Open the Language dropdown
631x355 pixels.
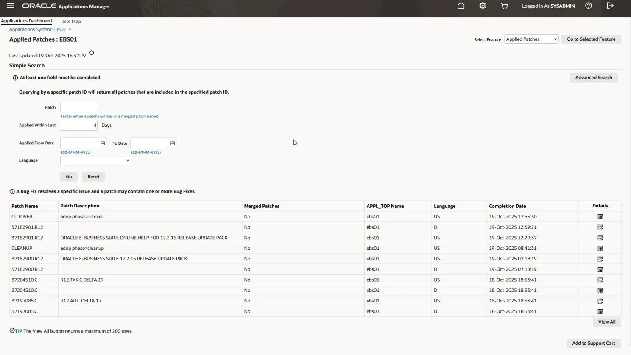point(95,160)
